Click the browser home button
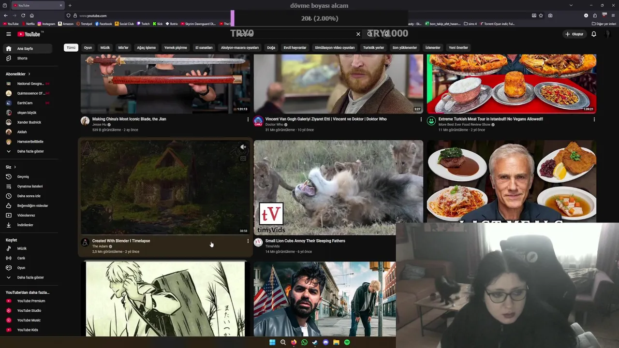Image resolution: width=619 pixels, height=348 pixels. [x=32, y=15]
